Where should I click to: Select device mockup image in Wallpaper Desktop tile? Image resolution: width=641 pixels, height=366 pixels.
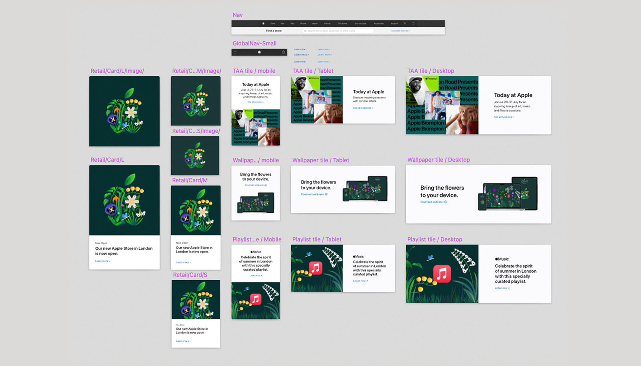pos(508,194)
